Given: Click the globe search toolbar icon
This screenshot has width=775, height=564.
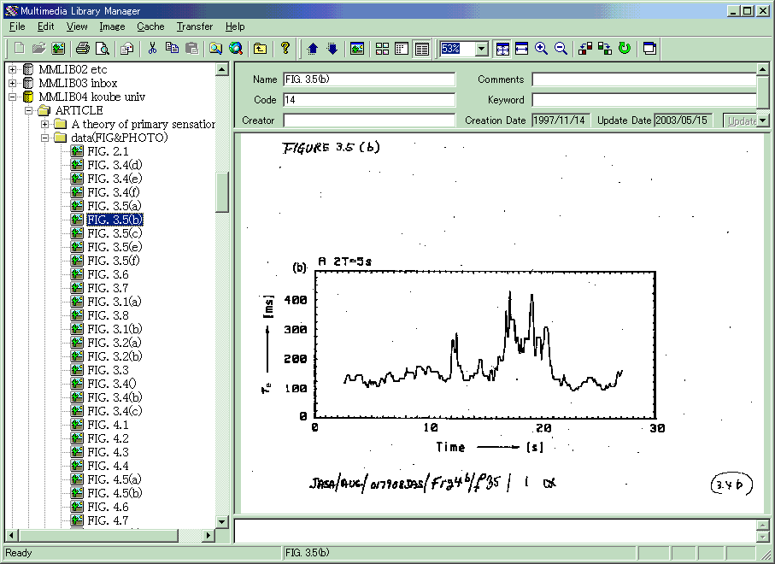Looking at the screenshot, I should pos(236,48).
